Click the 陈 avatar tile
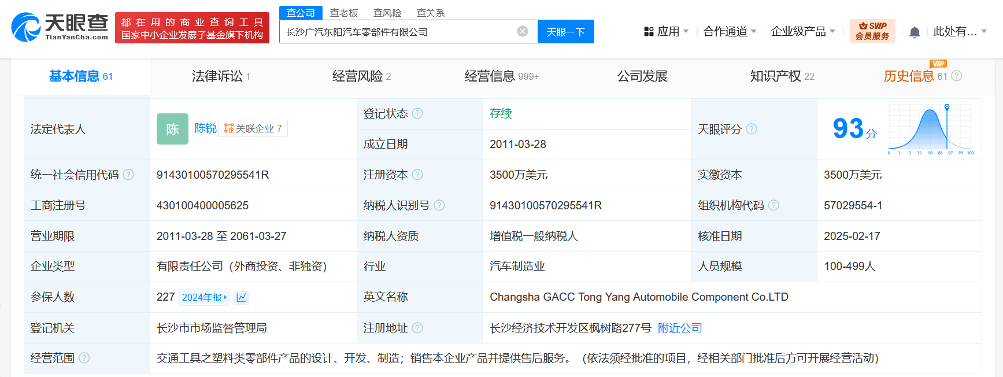 172,129
